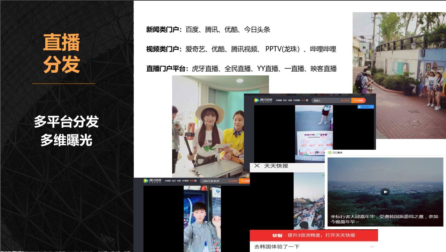The height and width of the screenshot is (252, 446).
Task: Select 综艺 in the lower-left 腾讯视频 nav
Action: click(x=174, y=181)
